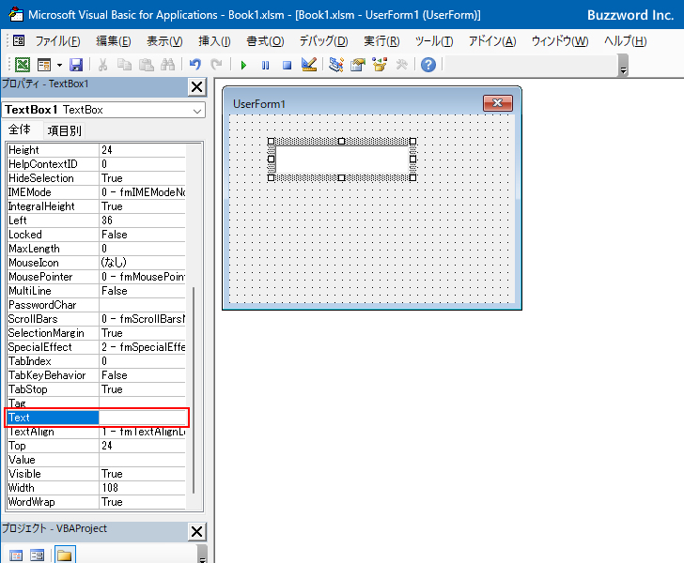The width and height of the screenshot is (684, 563).
Task: Close the Properties TextBox1 panel
Action: [x=196, y=86]
